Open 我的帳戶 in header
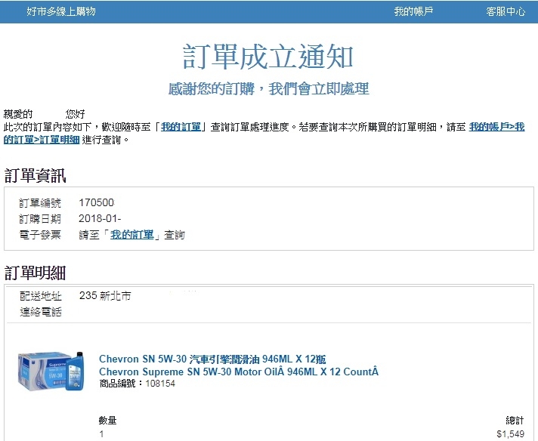Viewport: 538px width, 441px height. tap(413, 11)
